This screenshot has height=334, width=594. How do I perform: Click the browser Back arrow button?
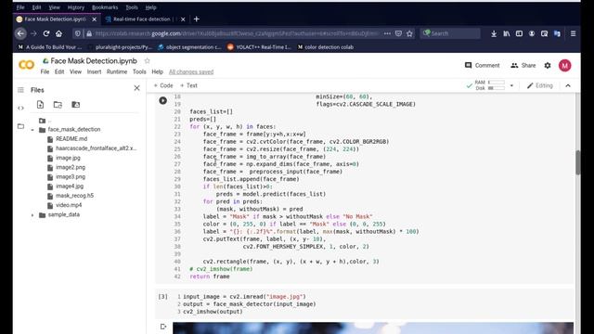pos(20,33)
